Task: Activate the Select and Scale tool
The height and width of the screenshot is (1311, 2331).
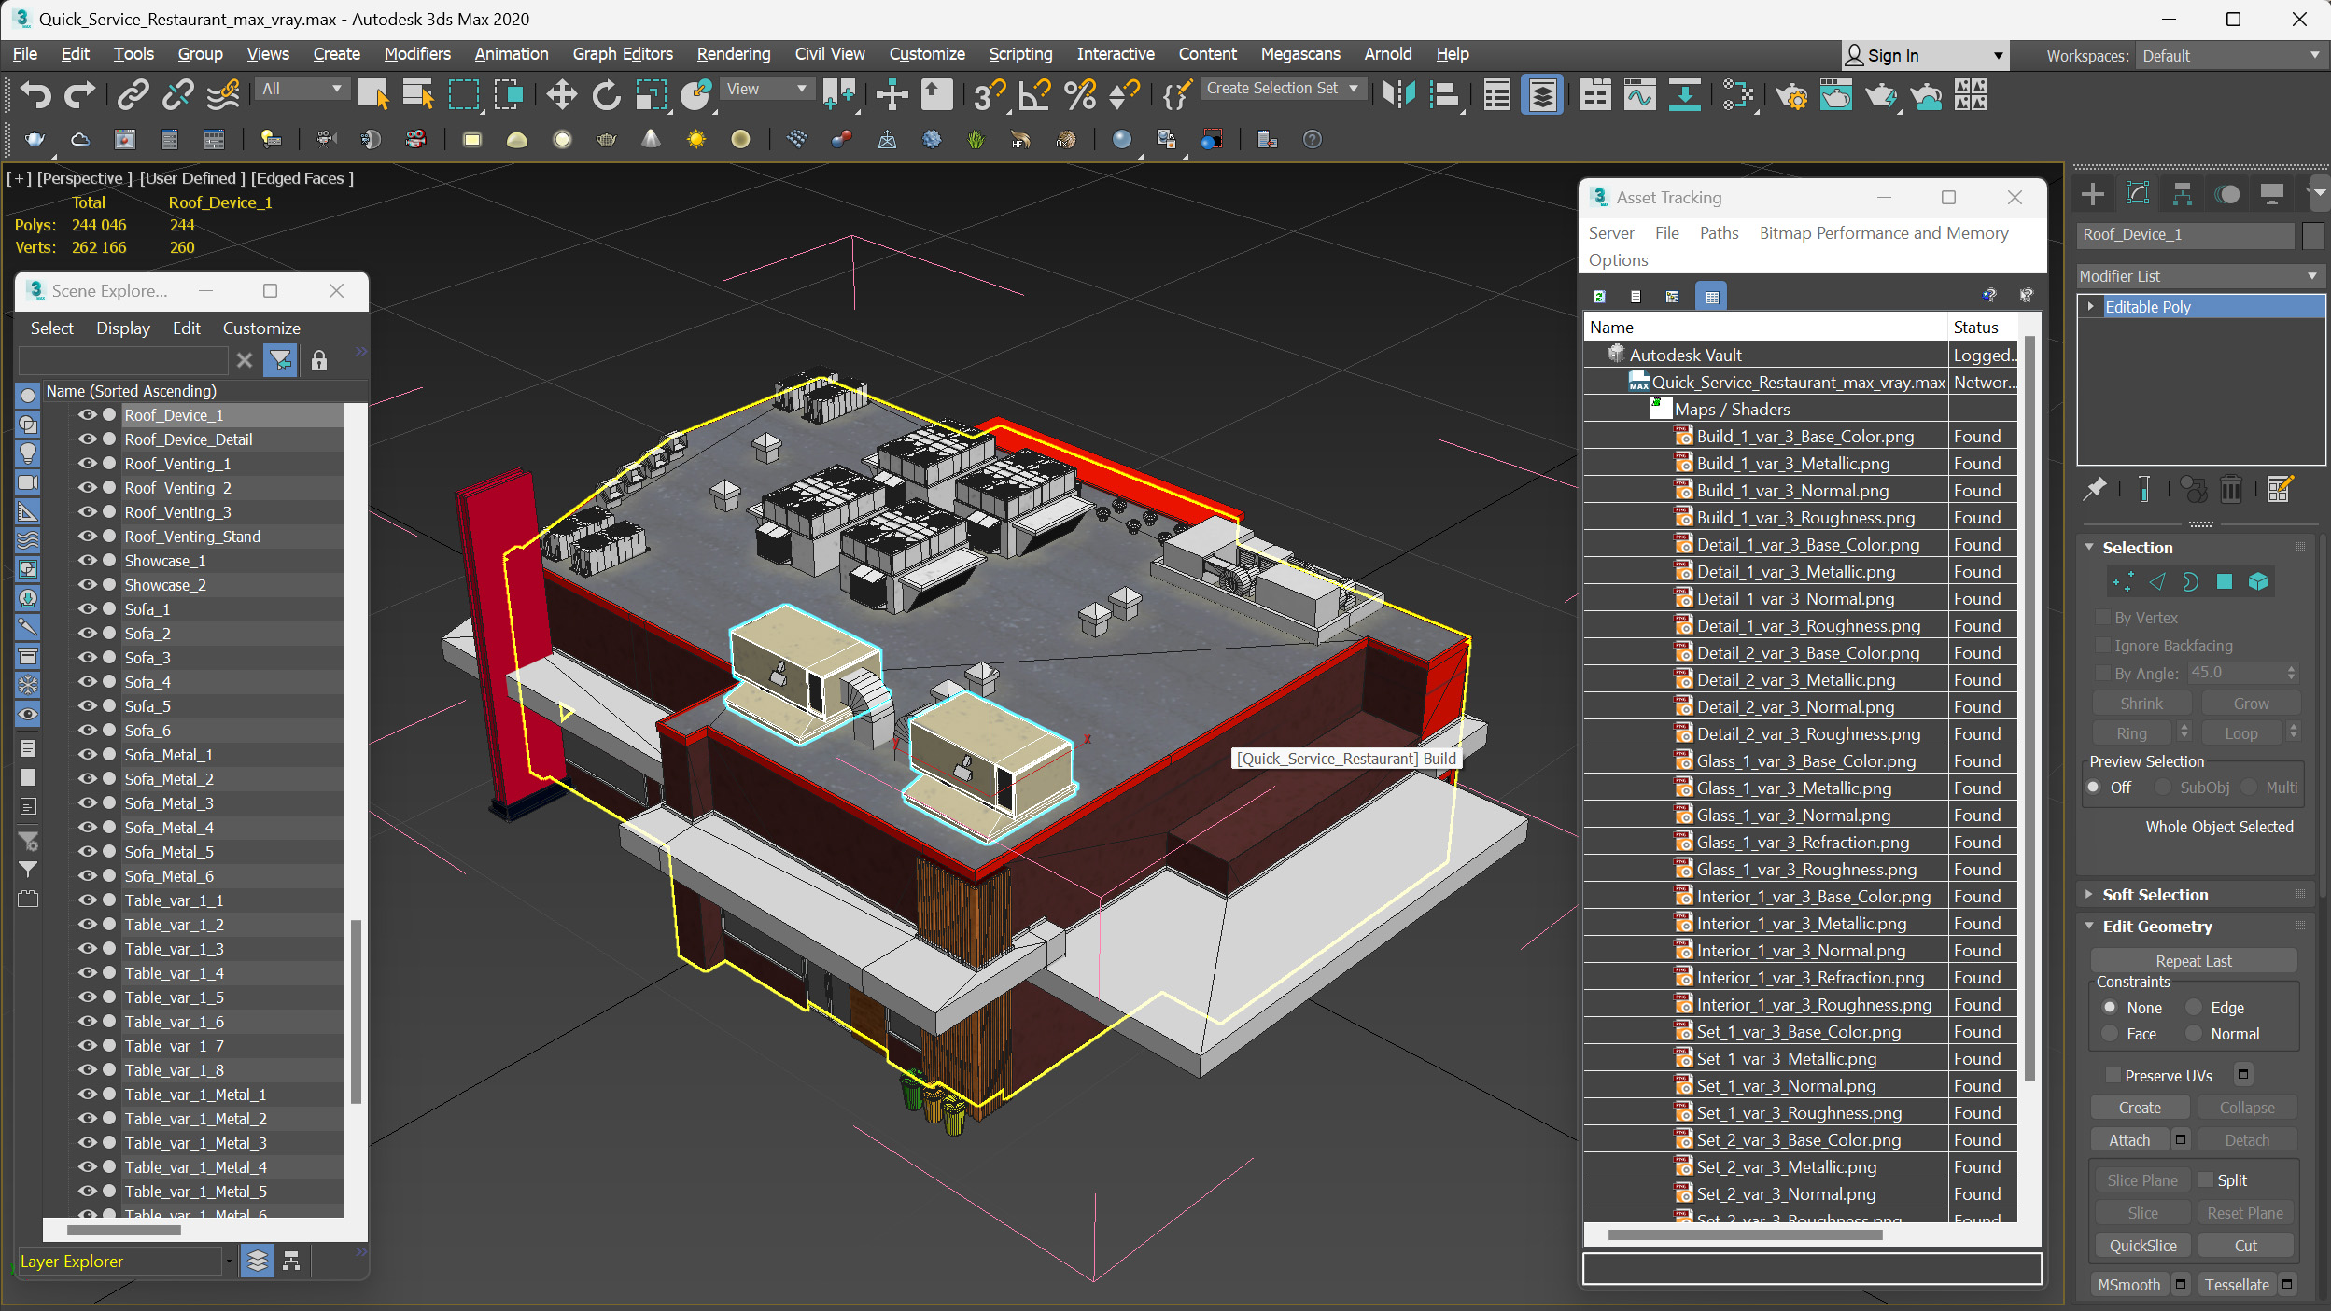Action: (652, 93)
